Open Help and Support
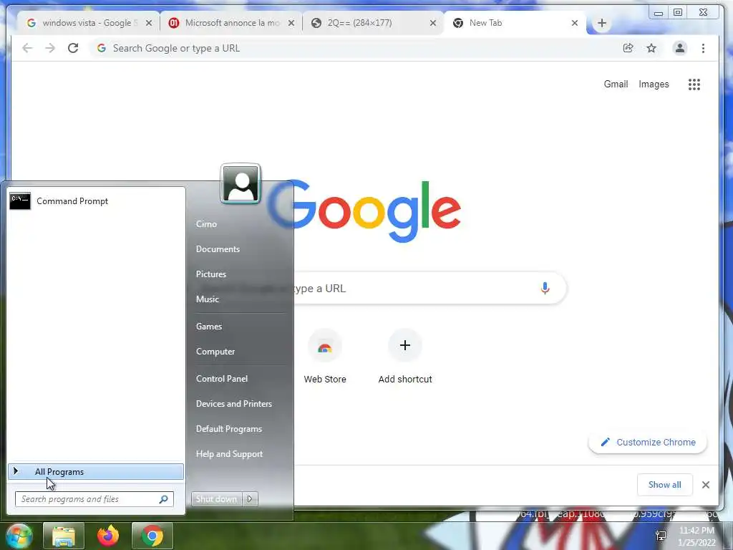Screen dimensions: 733x550 (229, 454)
